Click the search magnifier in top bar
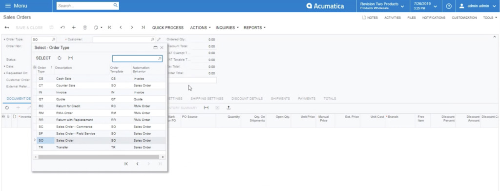 [115, 5]
